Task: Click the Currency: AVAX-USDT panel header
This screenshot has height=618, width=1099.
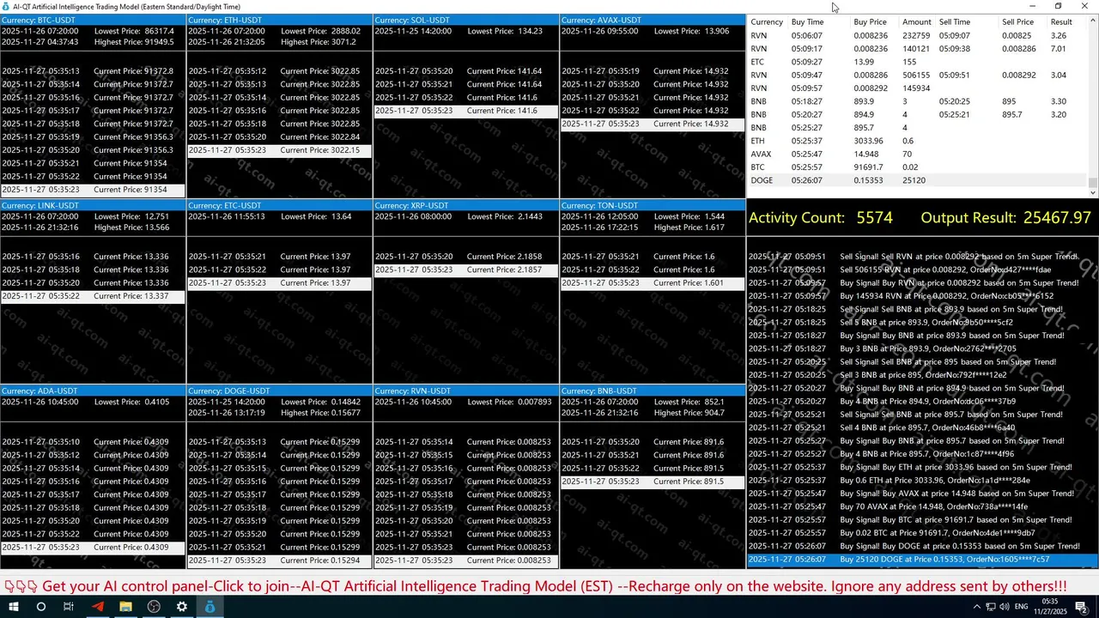Action: click(653, 20)
